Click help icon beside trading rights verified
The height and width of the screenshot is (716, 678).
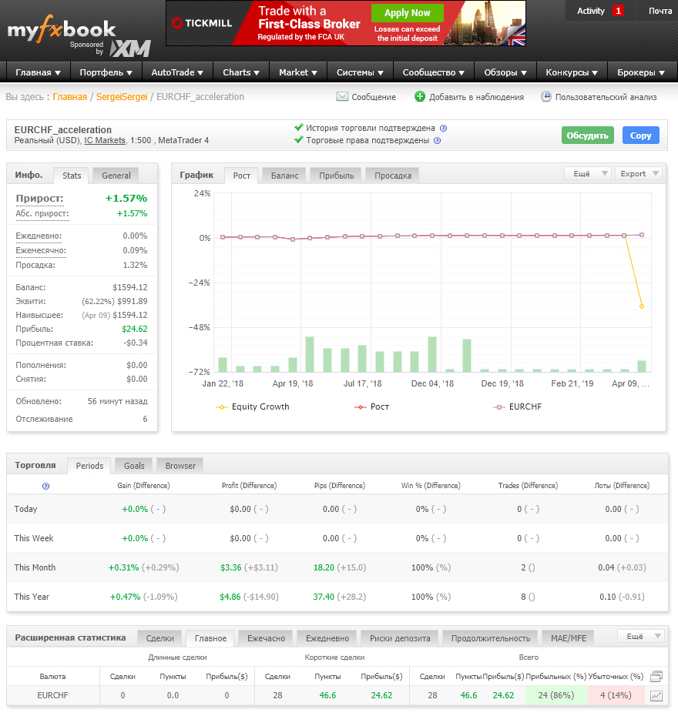point(437,141)
